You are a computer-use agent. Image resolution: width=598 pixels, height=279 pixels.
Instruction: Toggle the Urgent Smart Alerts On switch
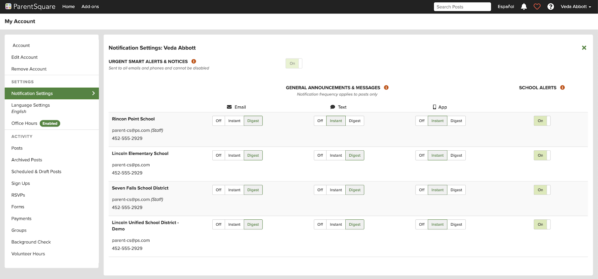tap(294, 63)
